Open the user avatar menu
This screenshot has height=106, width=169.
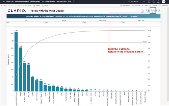click(x=164, y=2)
